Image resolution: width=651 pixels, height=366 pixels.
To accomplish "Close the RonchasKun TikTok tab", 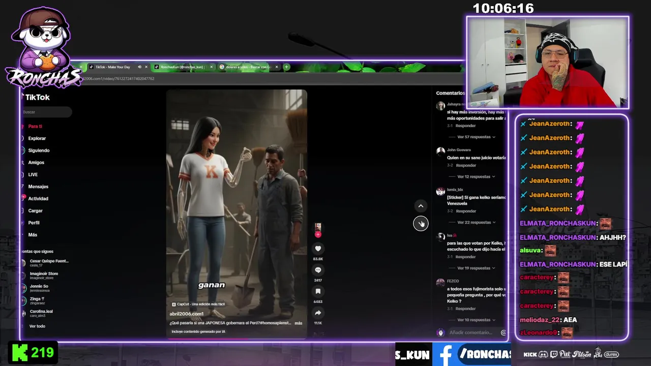I will [212, 67].
